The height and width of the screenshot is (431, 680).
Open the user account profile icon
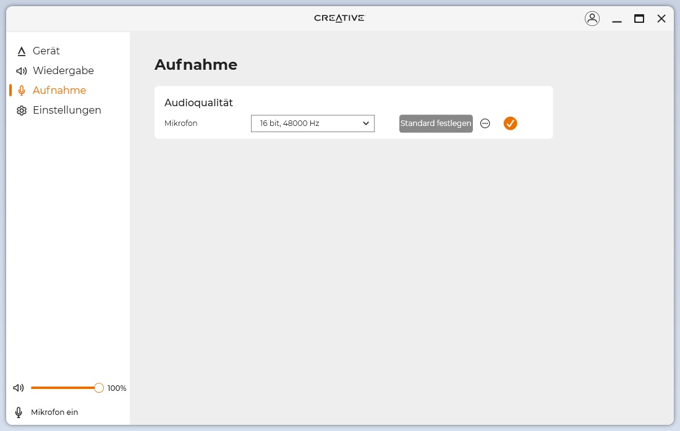(x=592, y=19)
